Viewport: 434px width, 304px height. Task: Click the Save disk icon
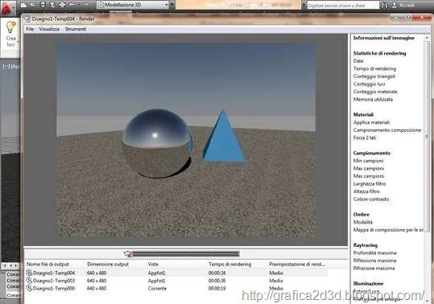coord(43,5)
